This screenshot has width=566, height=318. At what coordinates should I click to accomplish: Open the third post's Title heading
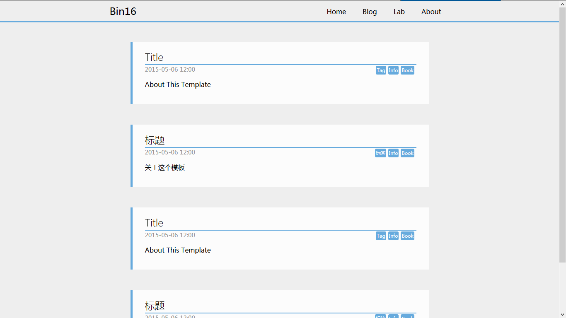[154, 223]
